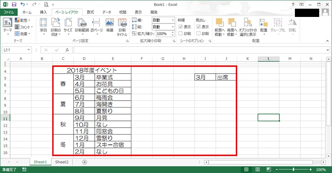Image resolution: width=332 pixels, height=173 pixels.
Task: Toggle the 枠線 印刷 checkbox
Action: pyautogui.click(x=180, y=33)
